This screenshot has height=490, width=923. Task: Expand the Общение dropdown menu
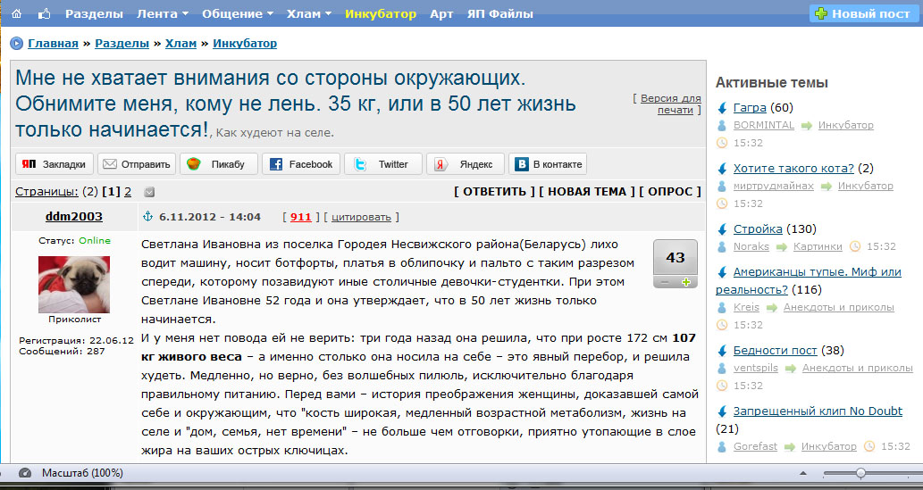click(237, 13)
